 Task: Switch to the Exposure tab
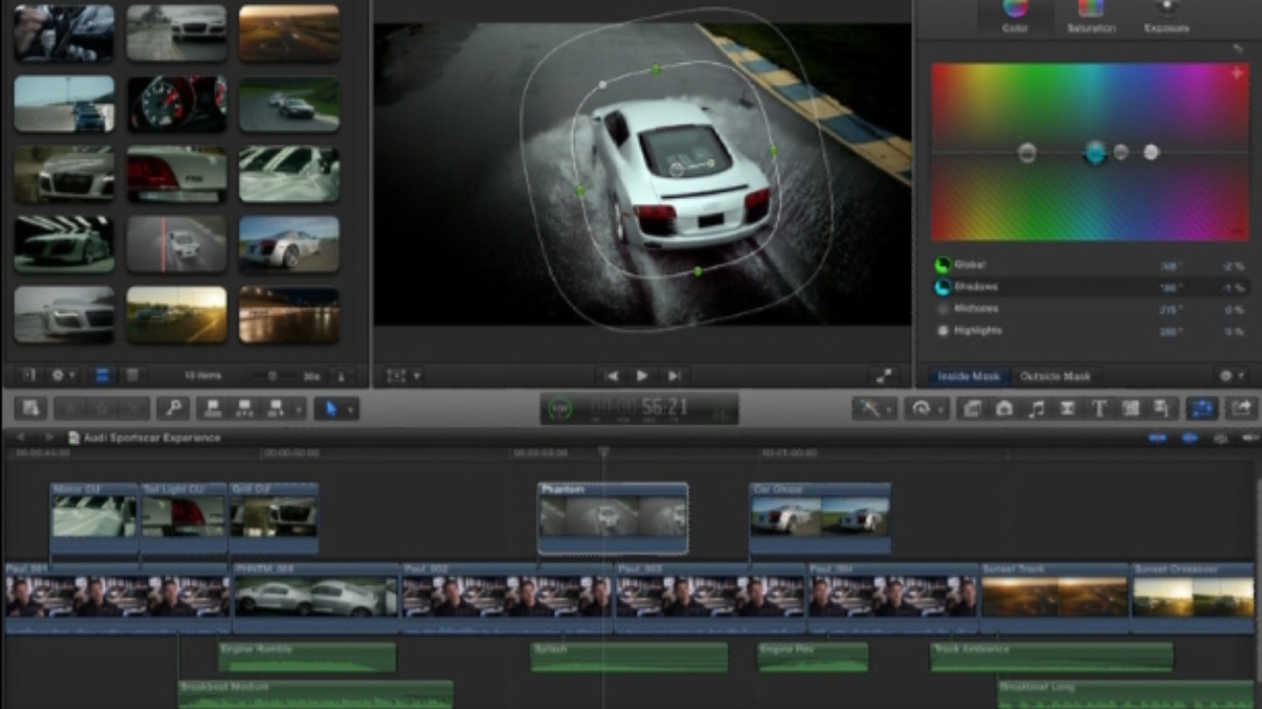pos(1166,17)
